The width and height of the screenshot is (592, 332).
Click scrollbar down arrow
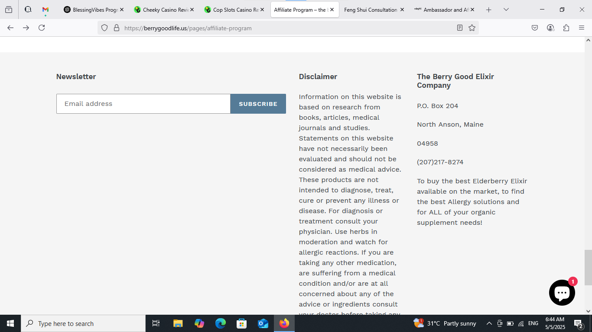(588, 311)
